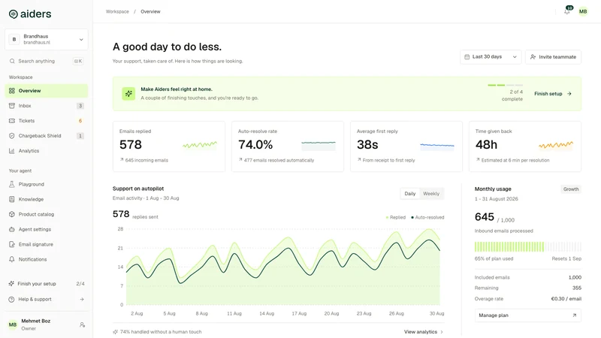The height and width of the screenshot is (338, 601).
Task: Click the Tickets icon in sidebar
Action: (x=12, y=121)
